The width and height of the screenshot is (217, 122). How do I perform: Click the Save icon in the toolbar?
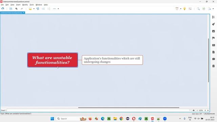(11, 9)
